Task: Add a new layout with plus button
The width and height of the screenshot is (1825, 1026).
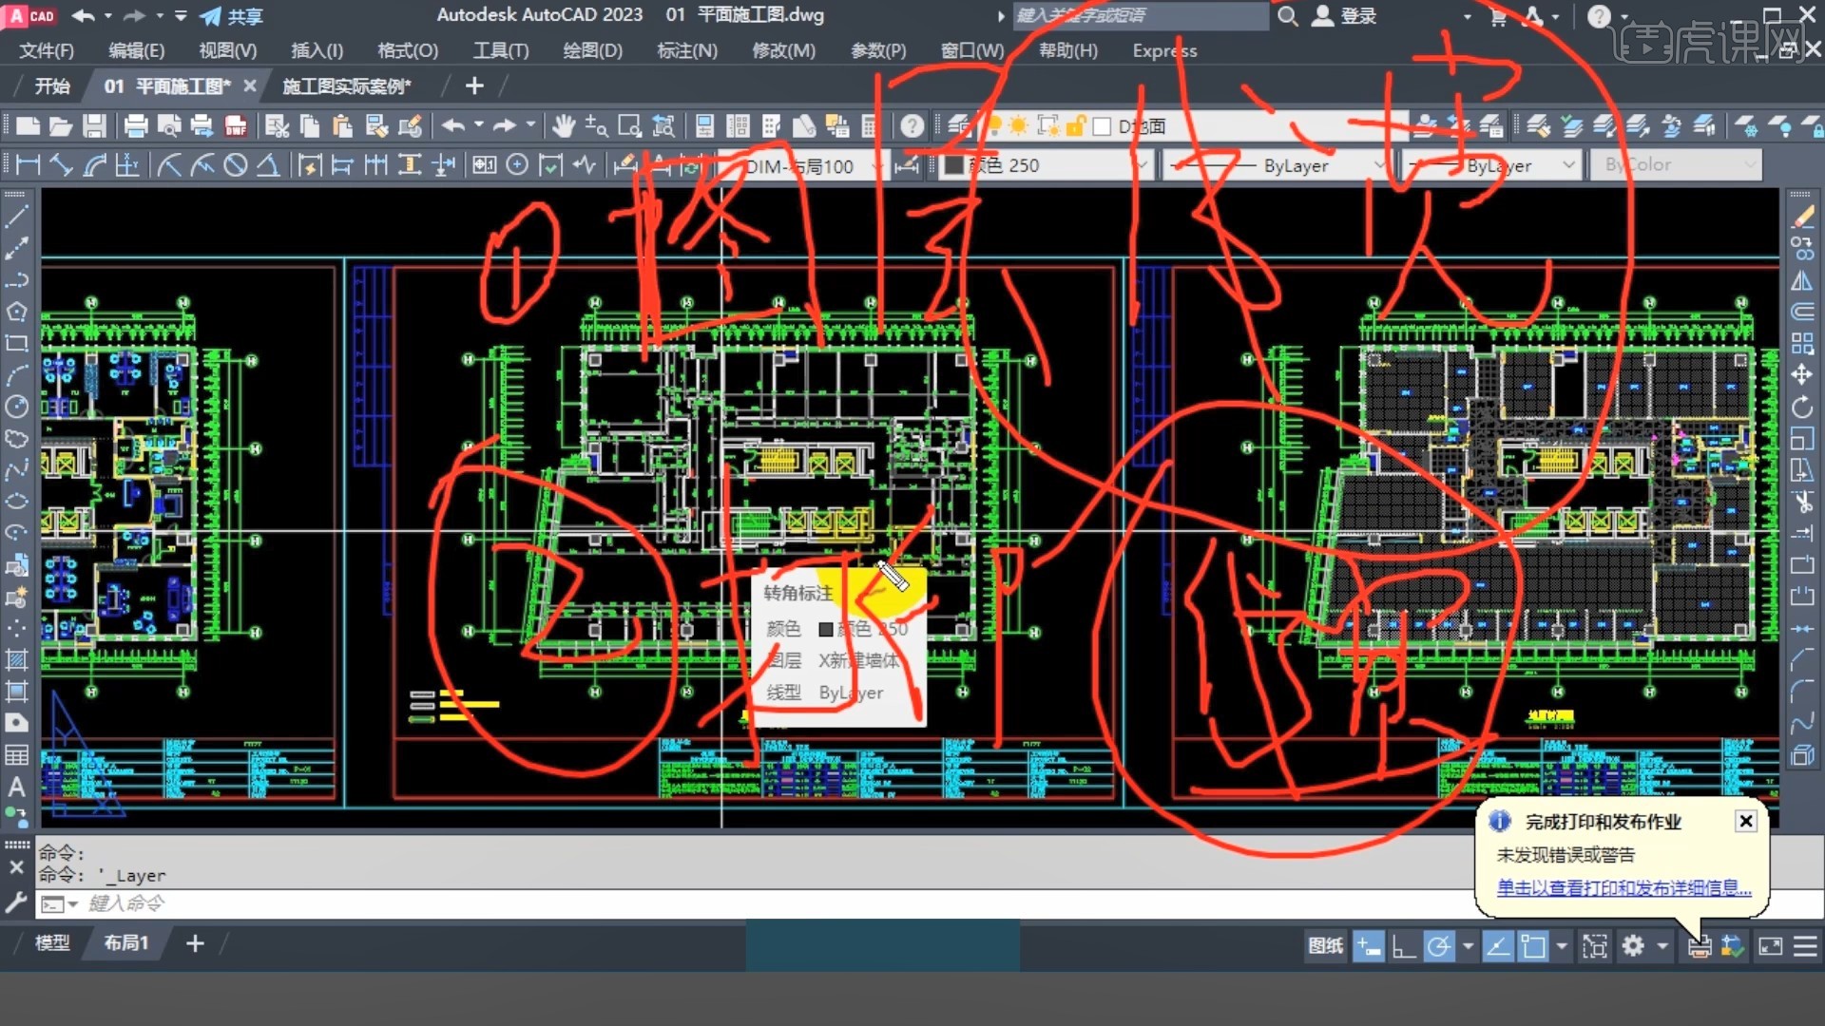Action: coord(195,943)
